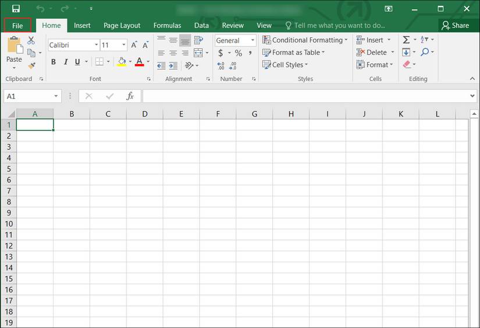Open the File tab

pyautogui.click(x=17, y=26)
